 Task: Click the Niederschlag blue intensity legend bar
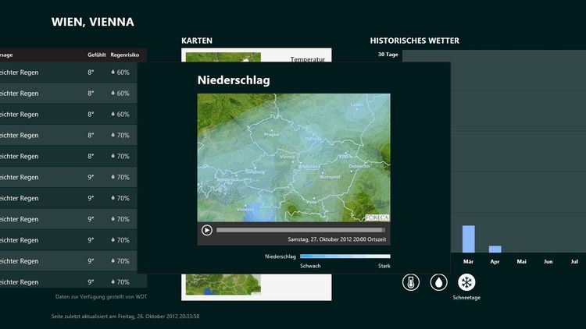point(345,256)
